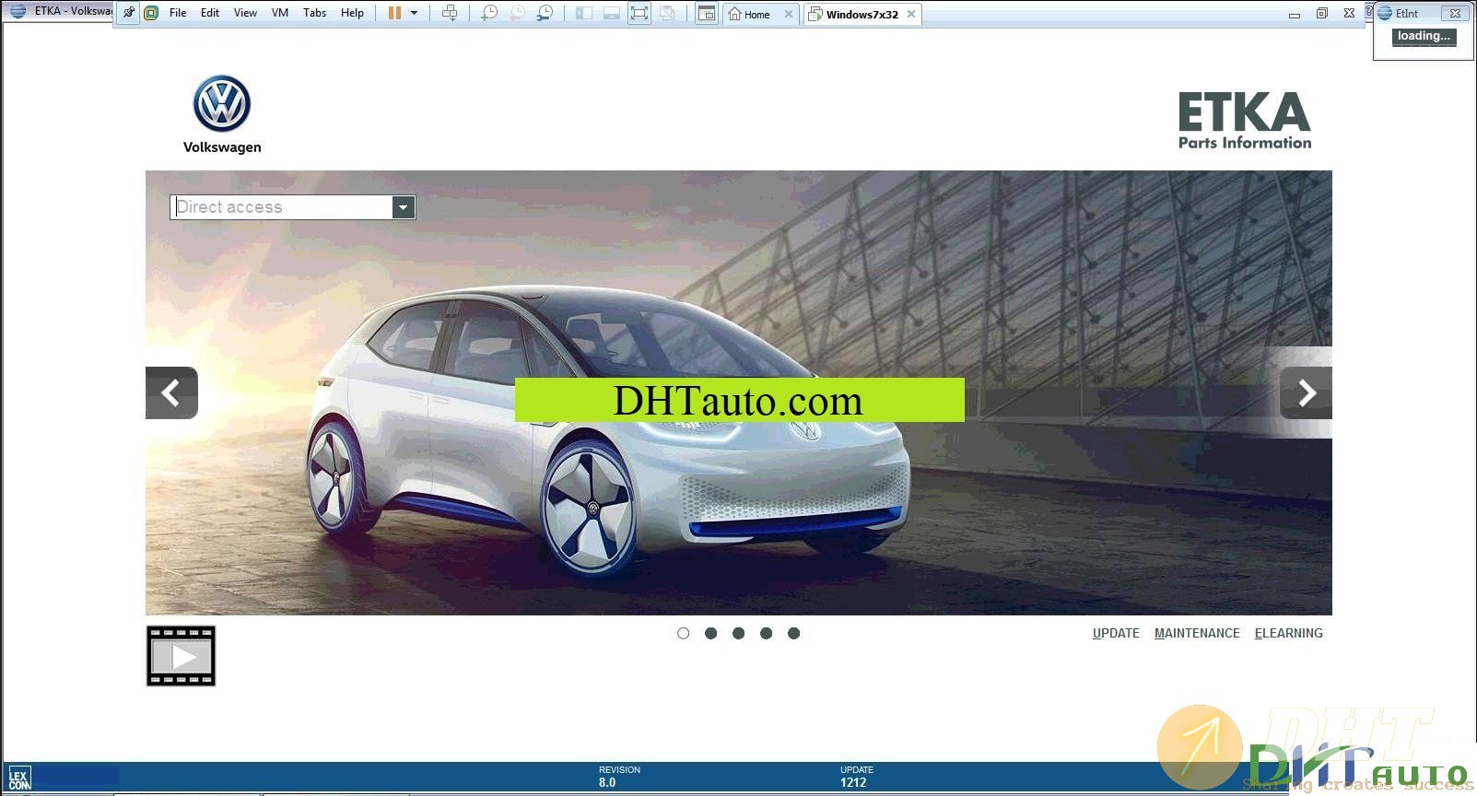Screen dimensions: 1477x796
Task: Open the VM menu
Action: [280, 13]
